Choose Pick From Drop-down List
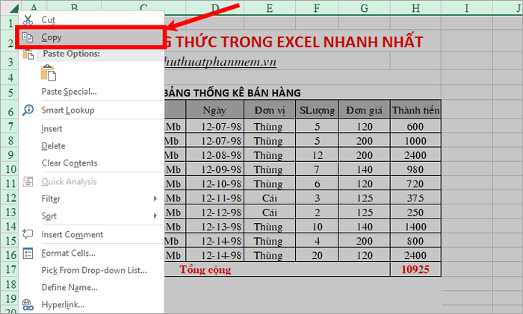This screenshot has width=523, height=314. [x=91, y=271]
